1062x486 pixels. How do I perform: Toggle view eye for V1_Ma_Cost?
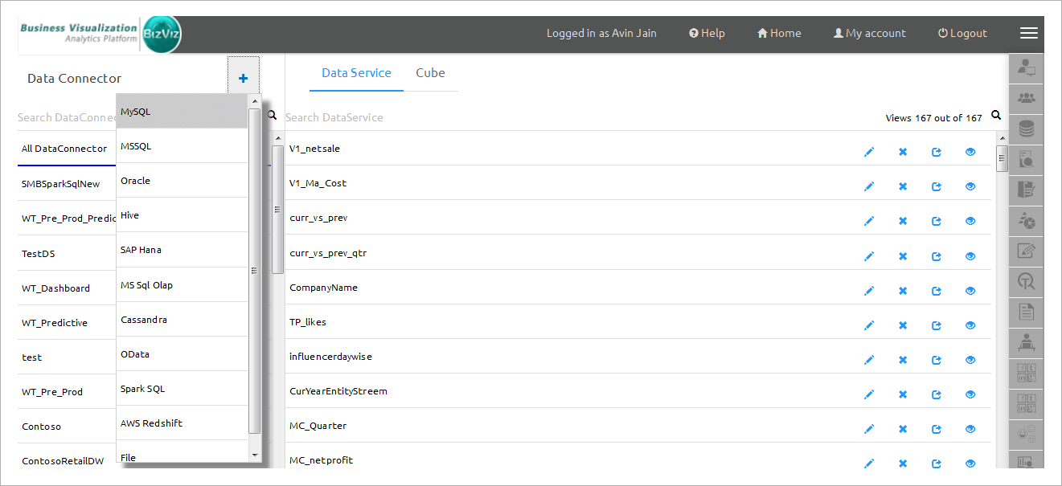[x=970, y=186]
